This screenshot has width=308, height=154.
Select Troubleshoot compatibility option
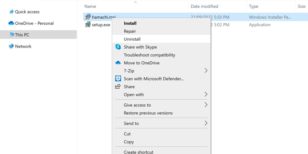coord(149,55)
